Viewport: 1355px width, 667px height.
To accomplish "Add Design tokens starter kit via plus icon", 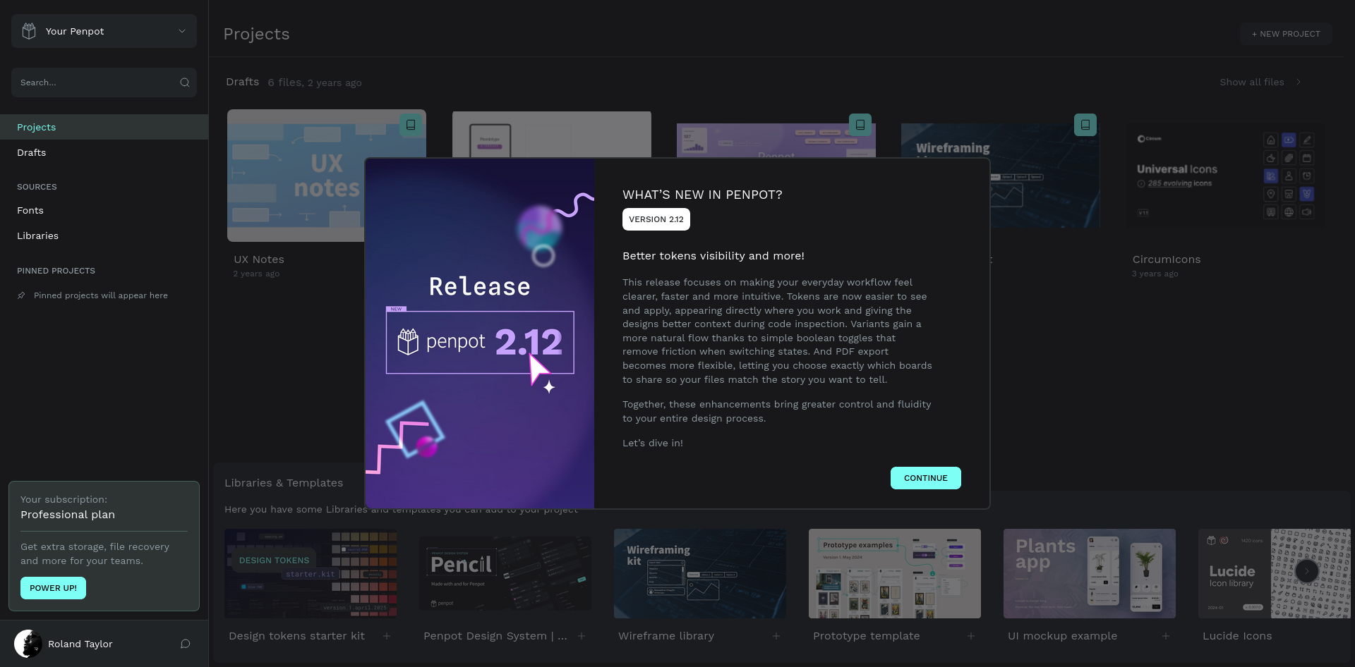I will [387, 636].
